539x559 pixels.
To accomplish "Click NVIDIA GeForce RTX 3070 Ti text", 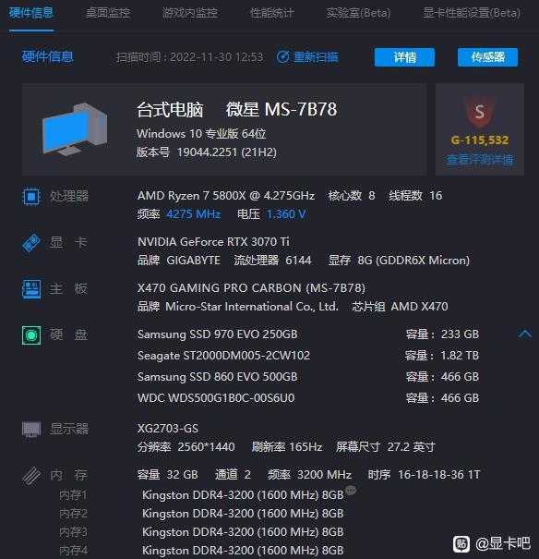I will pos(213,242).
